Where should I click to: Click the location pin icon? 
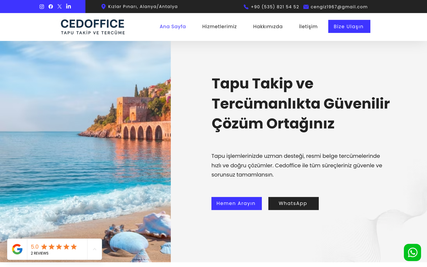(x=103, y=7)
